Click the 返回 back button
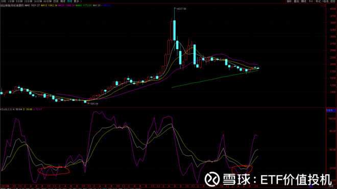 coord(333,2)
